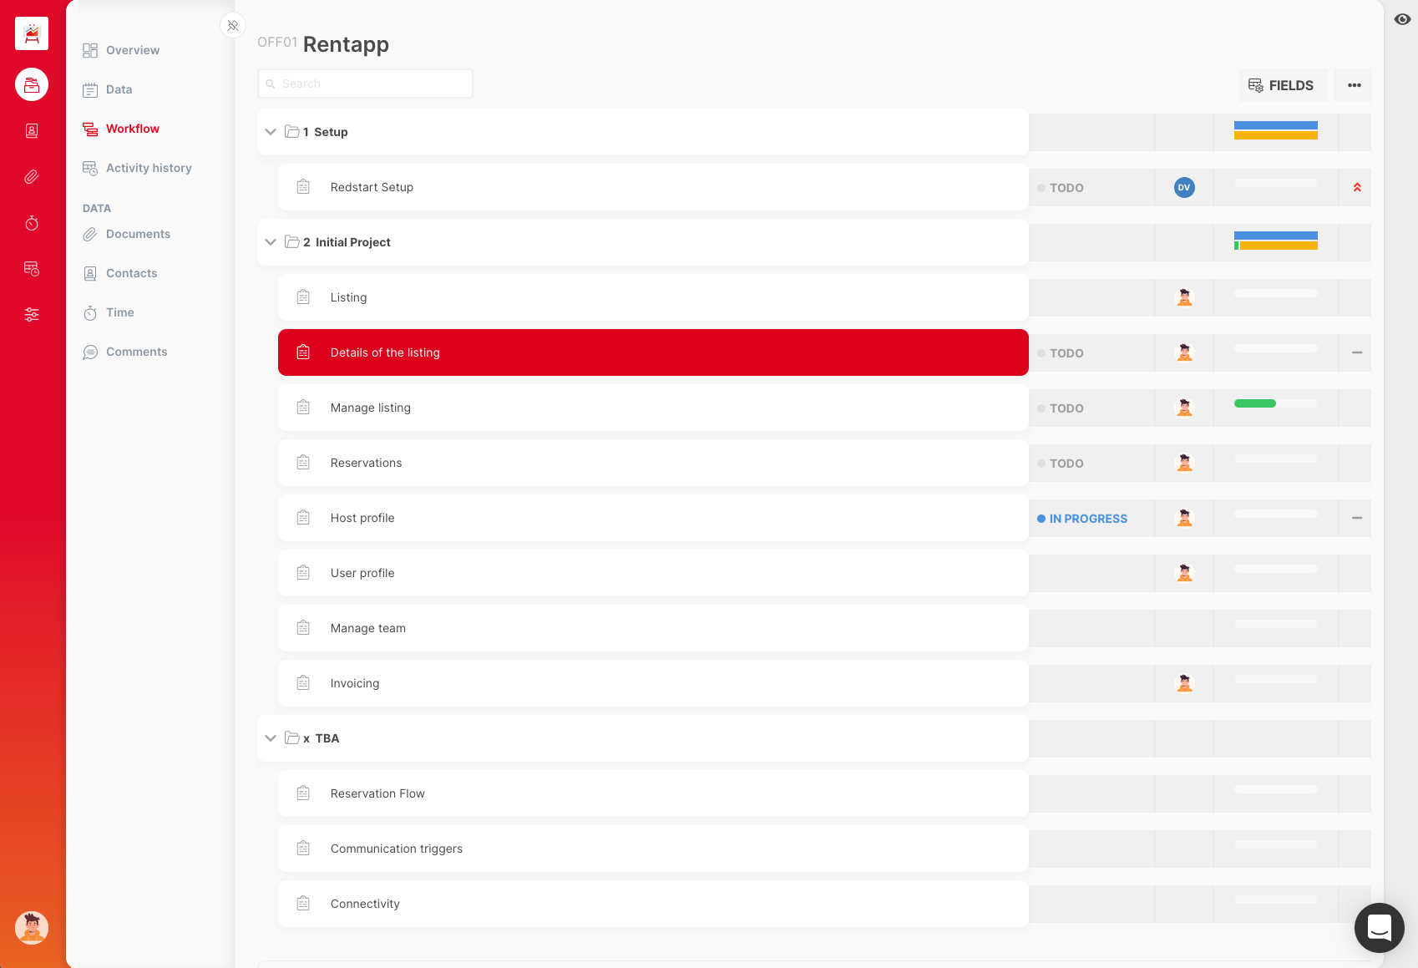Open the chat support bubble
1418x968 pixels.
tap(1379, 927)
